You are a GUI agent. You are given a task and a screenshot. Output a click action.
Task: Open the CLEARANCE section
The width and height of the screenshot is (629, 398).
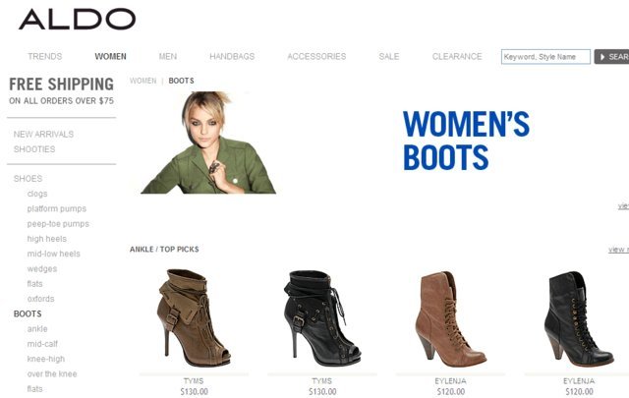457,57
